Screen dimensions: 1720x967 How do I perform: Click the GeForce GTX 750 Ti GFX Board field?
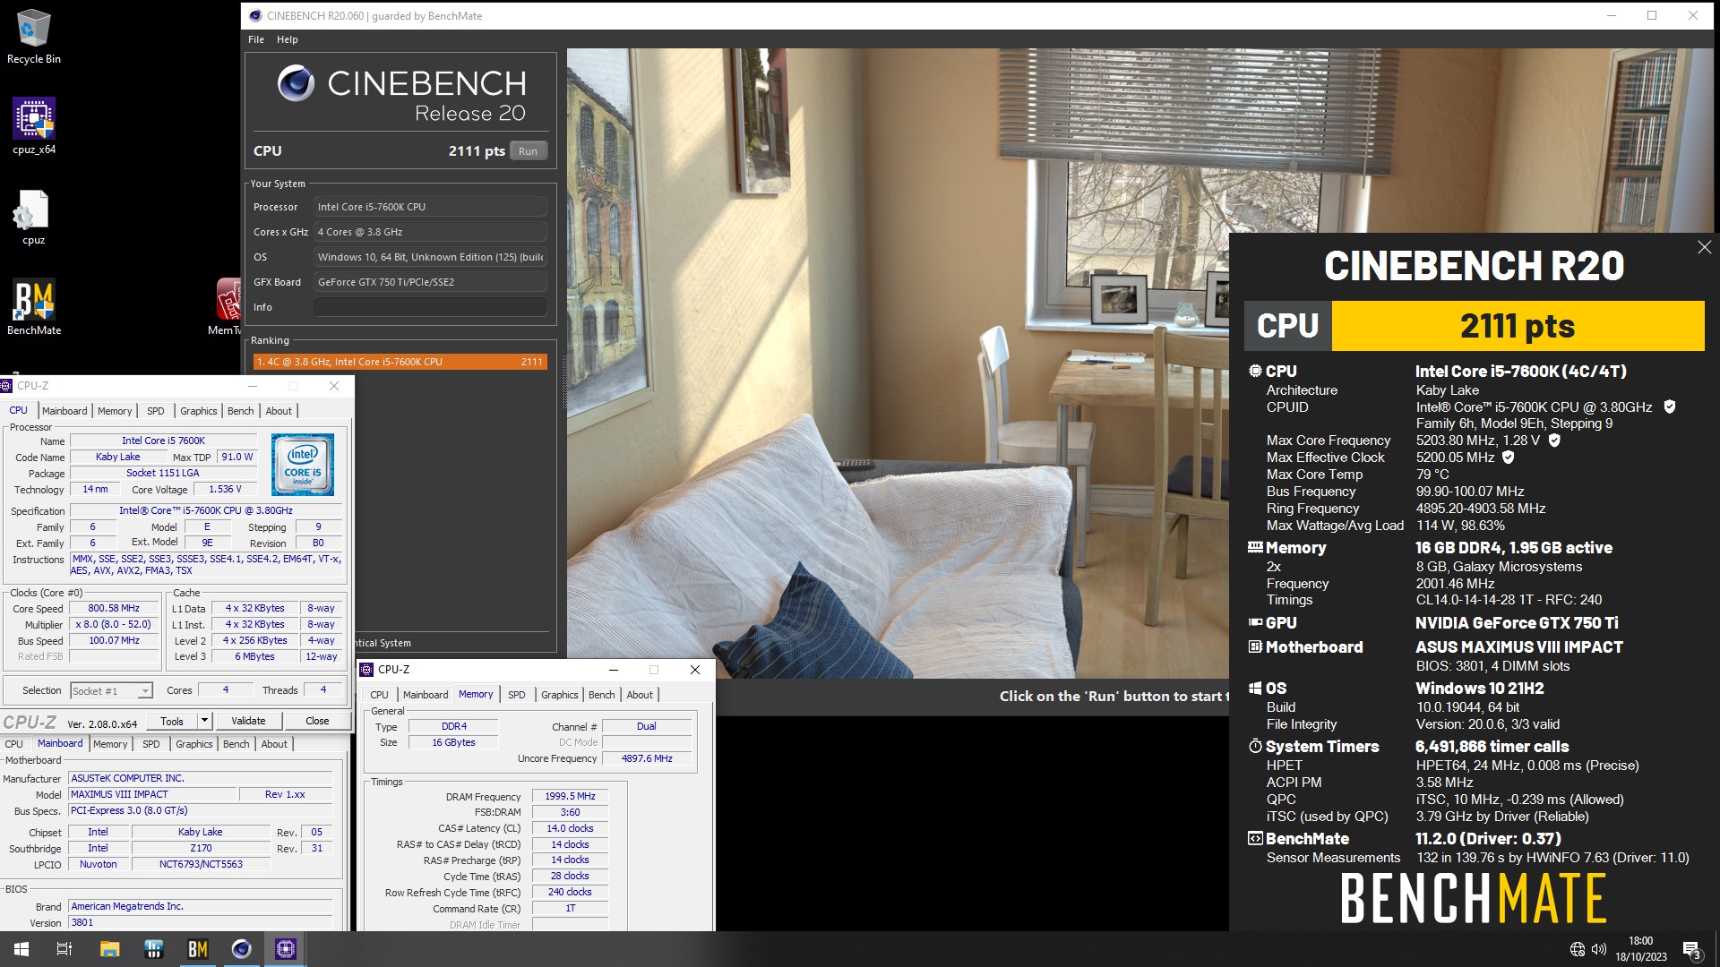point(430,282)
